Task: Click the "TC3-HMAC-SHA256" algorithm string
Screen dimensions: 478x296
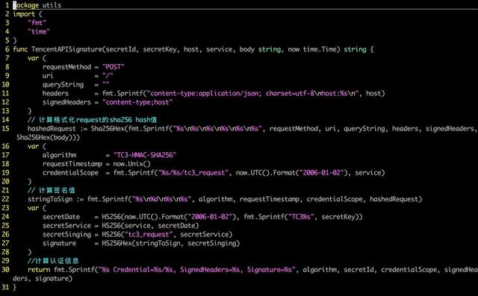Action: [x=145, y=155]
